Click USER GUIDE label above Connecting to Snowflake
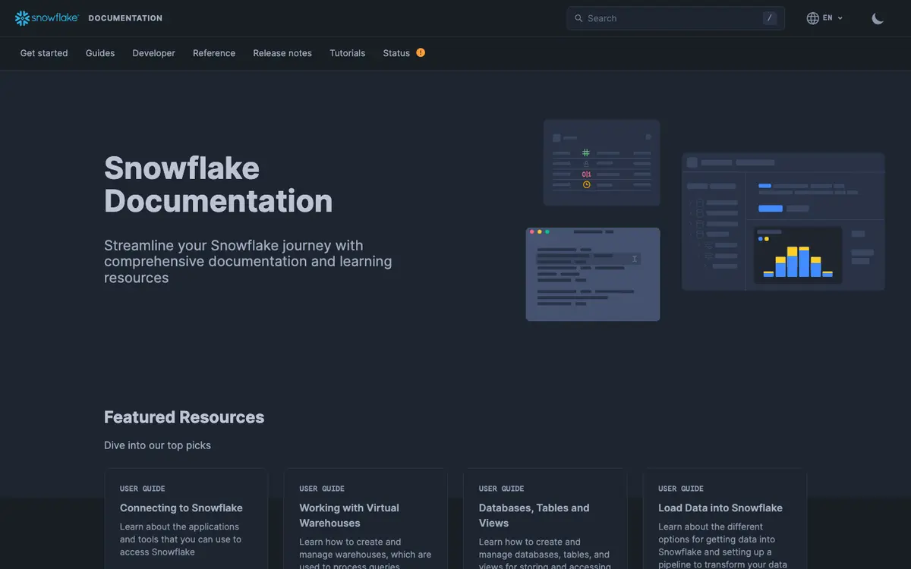This screenshot has width=911, height=569. [143, 489]
